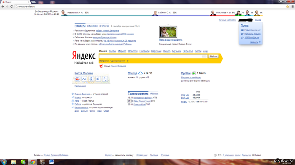Viewport: 295px width, 165px height.
Task: Expand the ещё services list
Action: 206,51
